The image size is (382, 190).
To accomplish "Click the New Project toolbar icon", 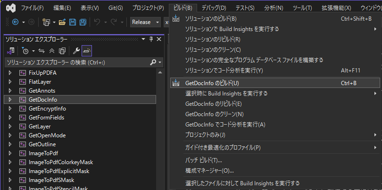I will 46,22.
